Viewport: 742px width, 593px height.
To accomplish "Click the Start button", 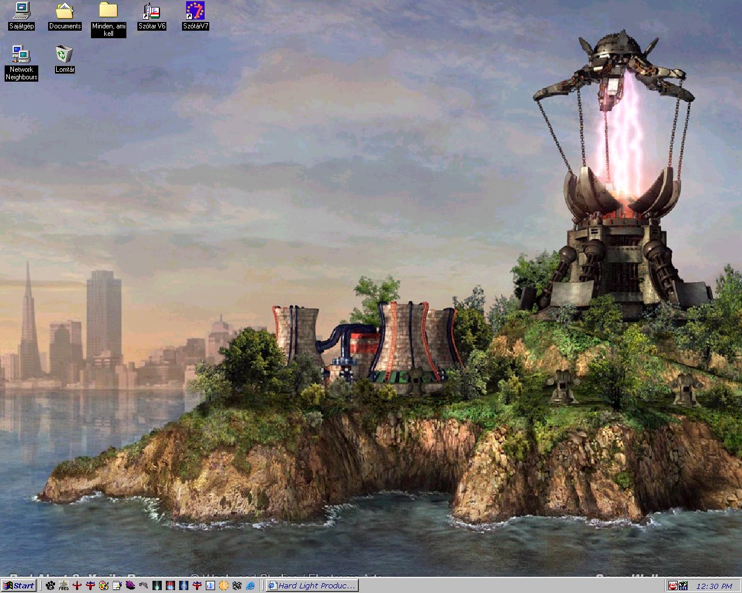I will pos(19,585).
